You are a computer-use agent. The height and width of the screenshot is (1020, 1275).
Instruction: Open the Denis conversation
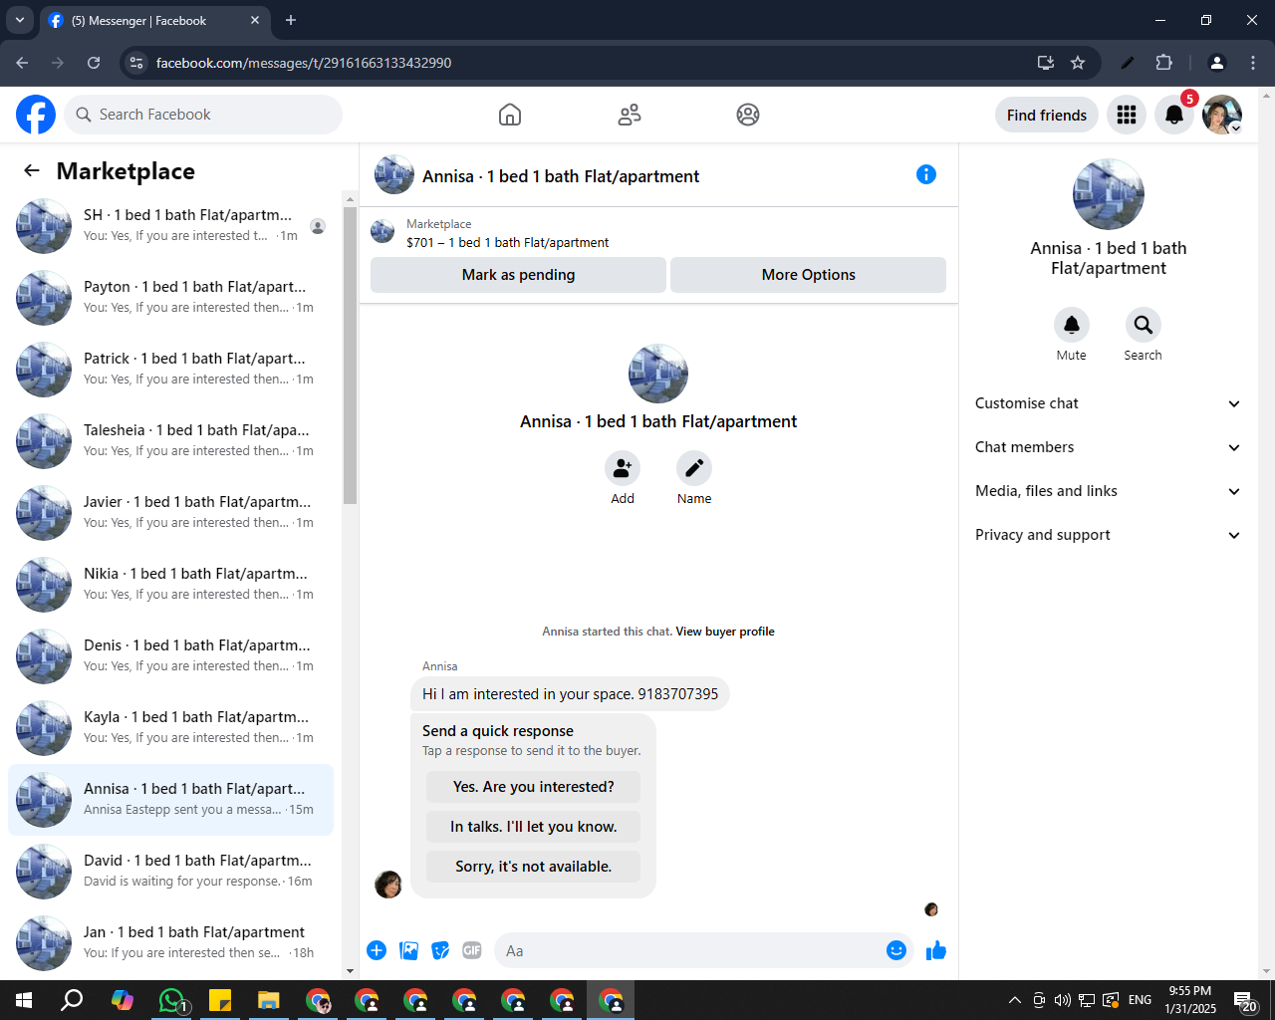click(x=170, y=655)
